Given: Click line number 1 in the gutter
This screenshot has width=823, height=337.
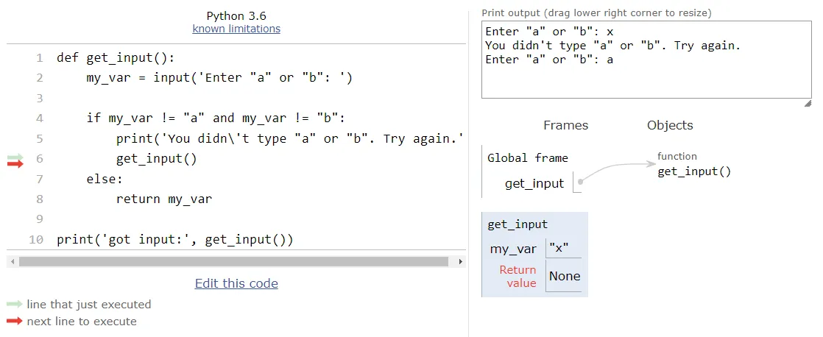Looking at the screenshot, I should click(39, 57).
